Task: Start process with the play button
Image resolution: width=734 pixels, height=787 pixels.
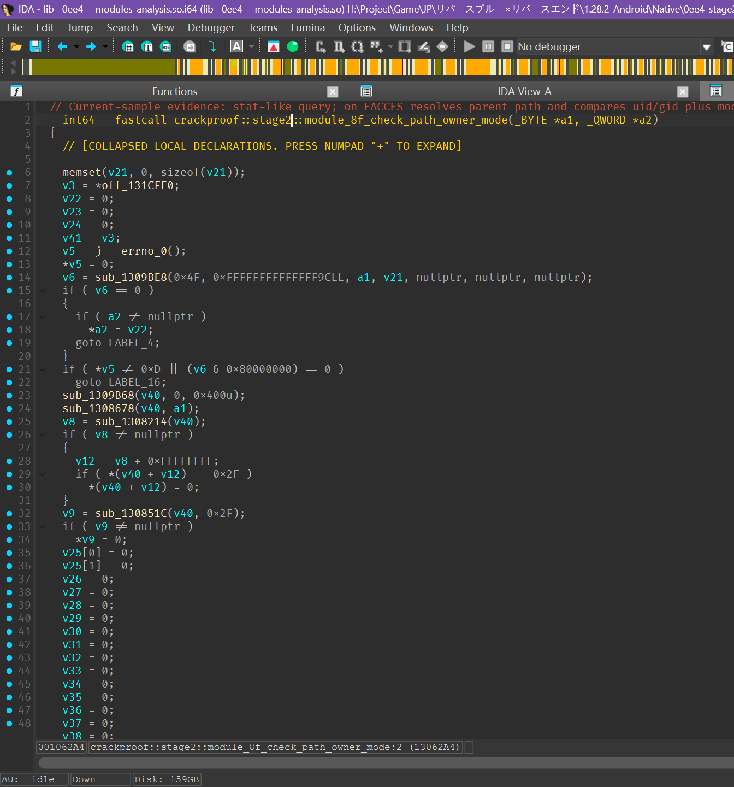Action: [469, 47]
